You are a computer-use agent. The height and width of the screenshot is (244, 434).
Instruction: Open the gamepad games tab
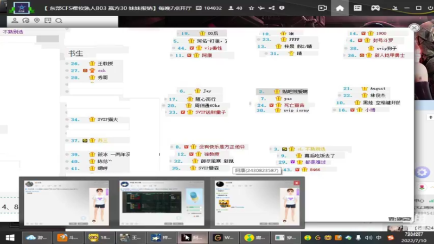(x=375, y=8)
